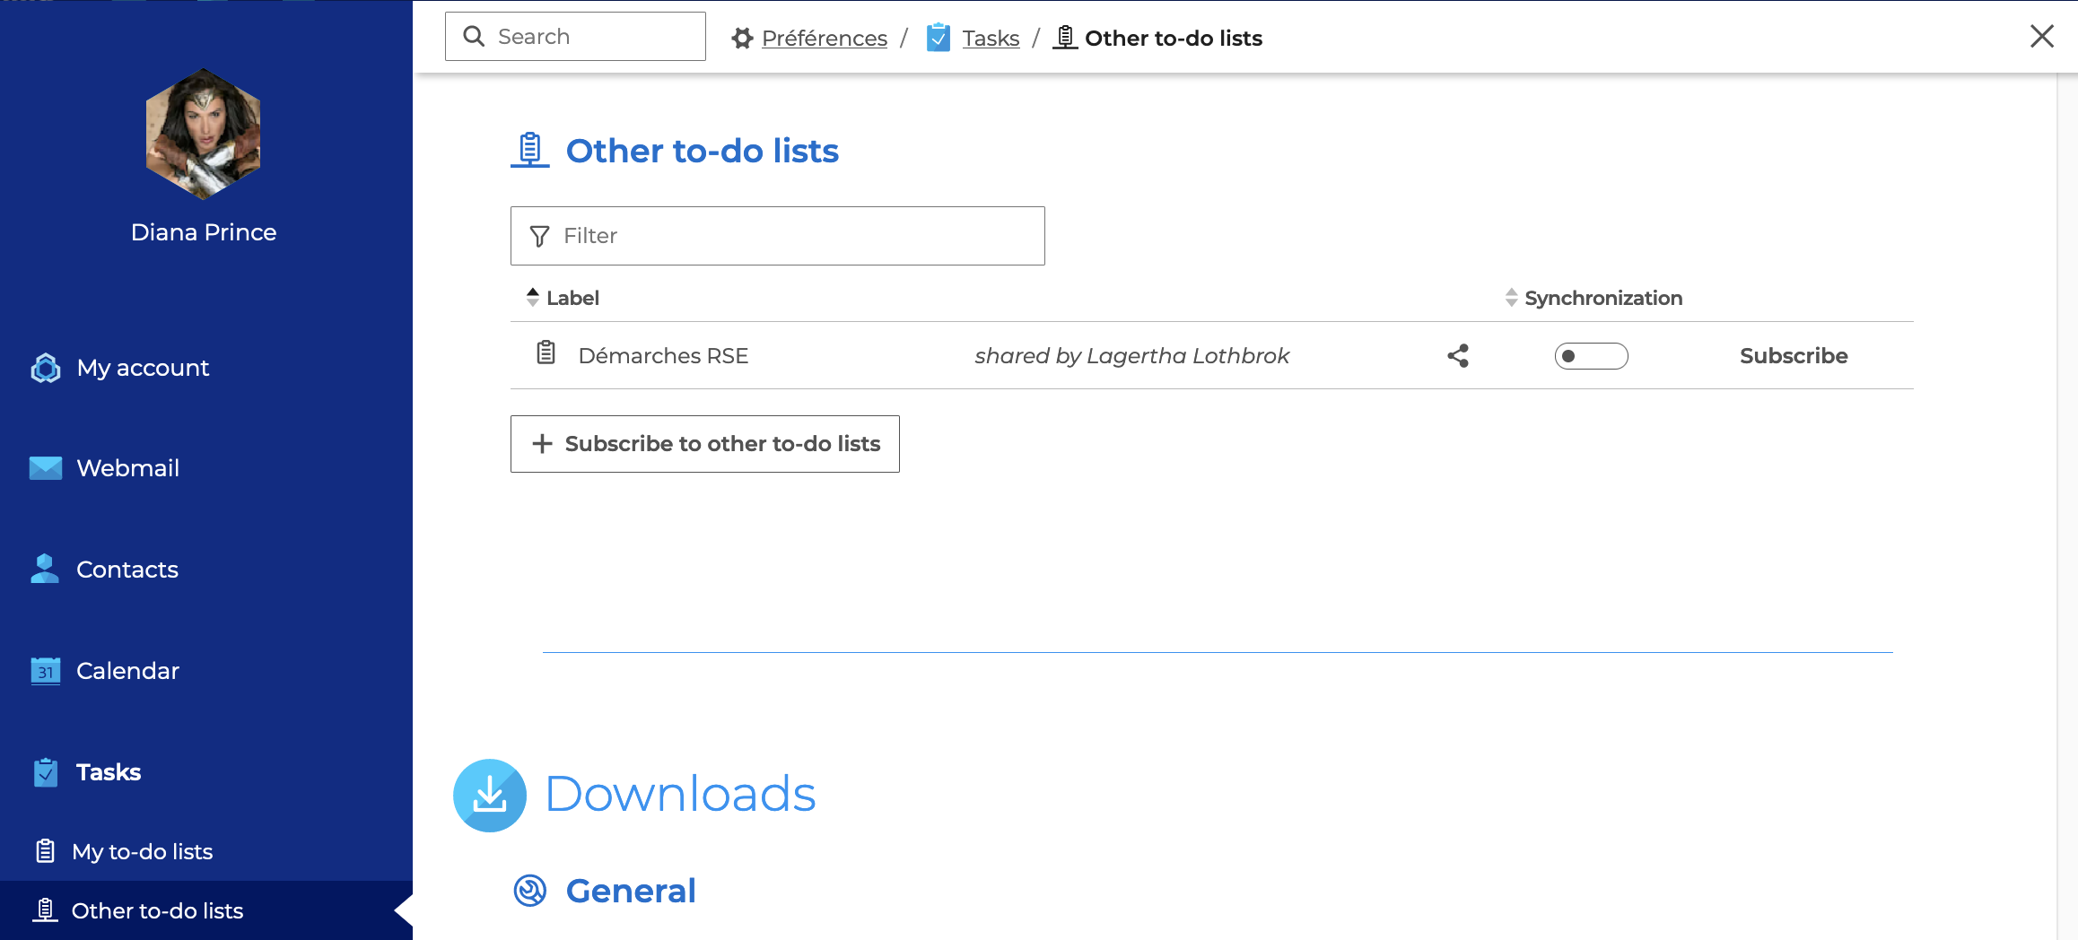Viewport: 2078px width, 940px height.
Task: Click the share icon for Démarches RSE
Action: 1458,356
